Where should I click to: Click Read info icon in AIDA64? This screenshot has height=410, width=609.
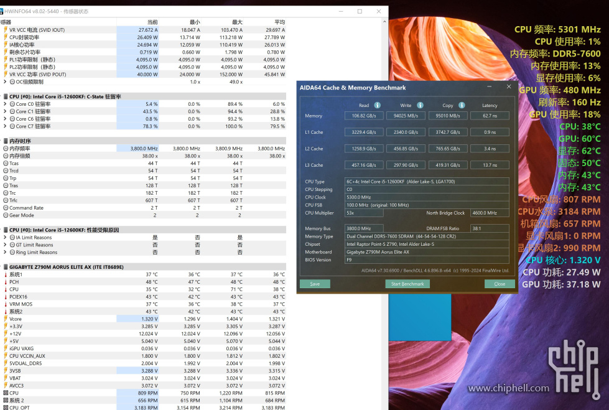[x=377, y=105]
